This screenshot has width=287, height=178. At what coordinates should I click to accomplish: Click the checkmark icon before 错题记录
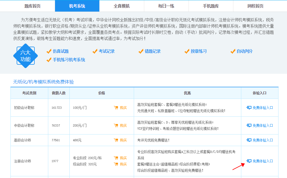click(x=141, y=52)
